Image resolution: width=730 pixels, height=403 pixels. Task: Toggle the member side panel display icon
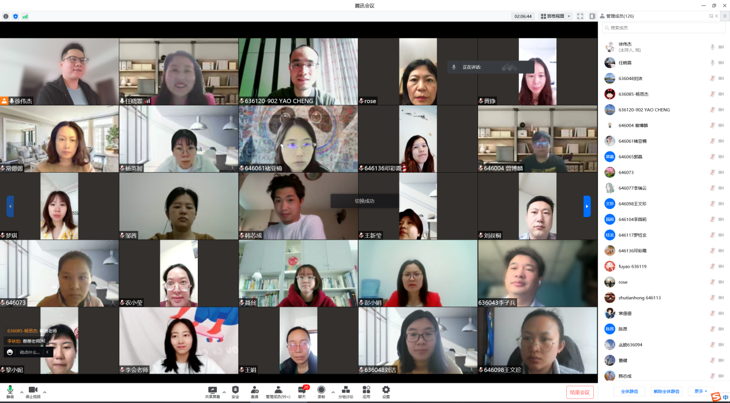point(592,16)
